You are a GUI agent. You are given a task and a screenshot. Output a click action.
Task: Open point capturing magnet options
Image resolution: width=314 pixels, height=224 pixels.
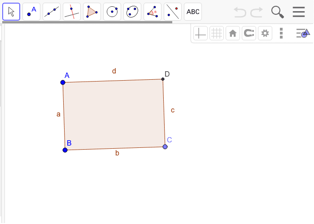[249, 33]
